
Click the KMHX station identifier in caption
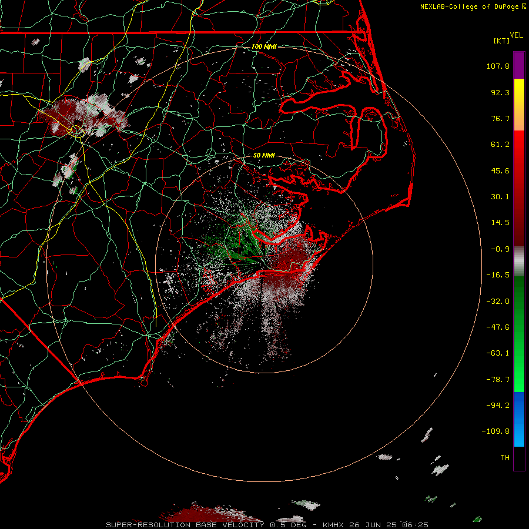(x=333, y=525)
